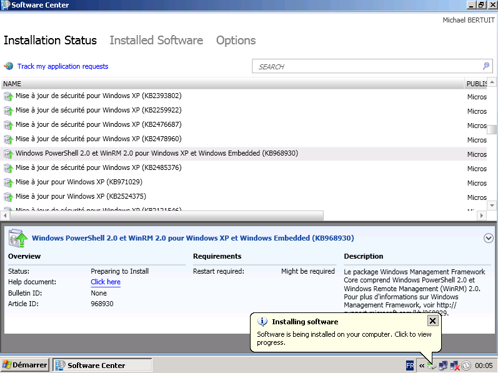Select Mise à jour de sécurité KB2485376 row
Screen dimensions: 498x373
pos(244,167)
